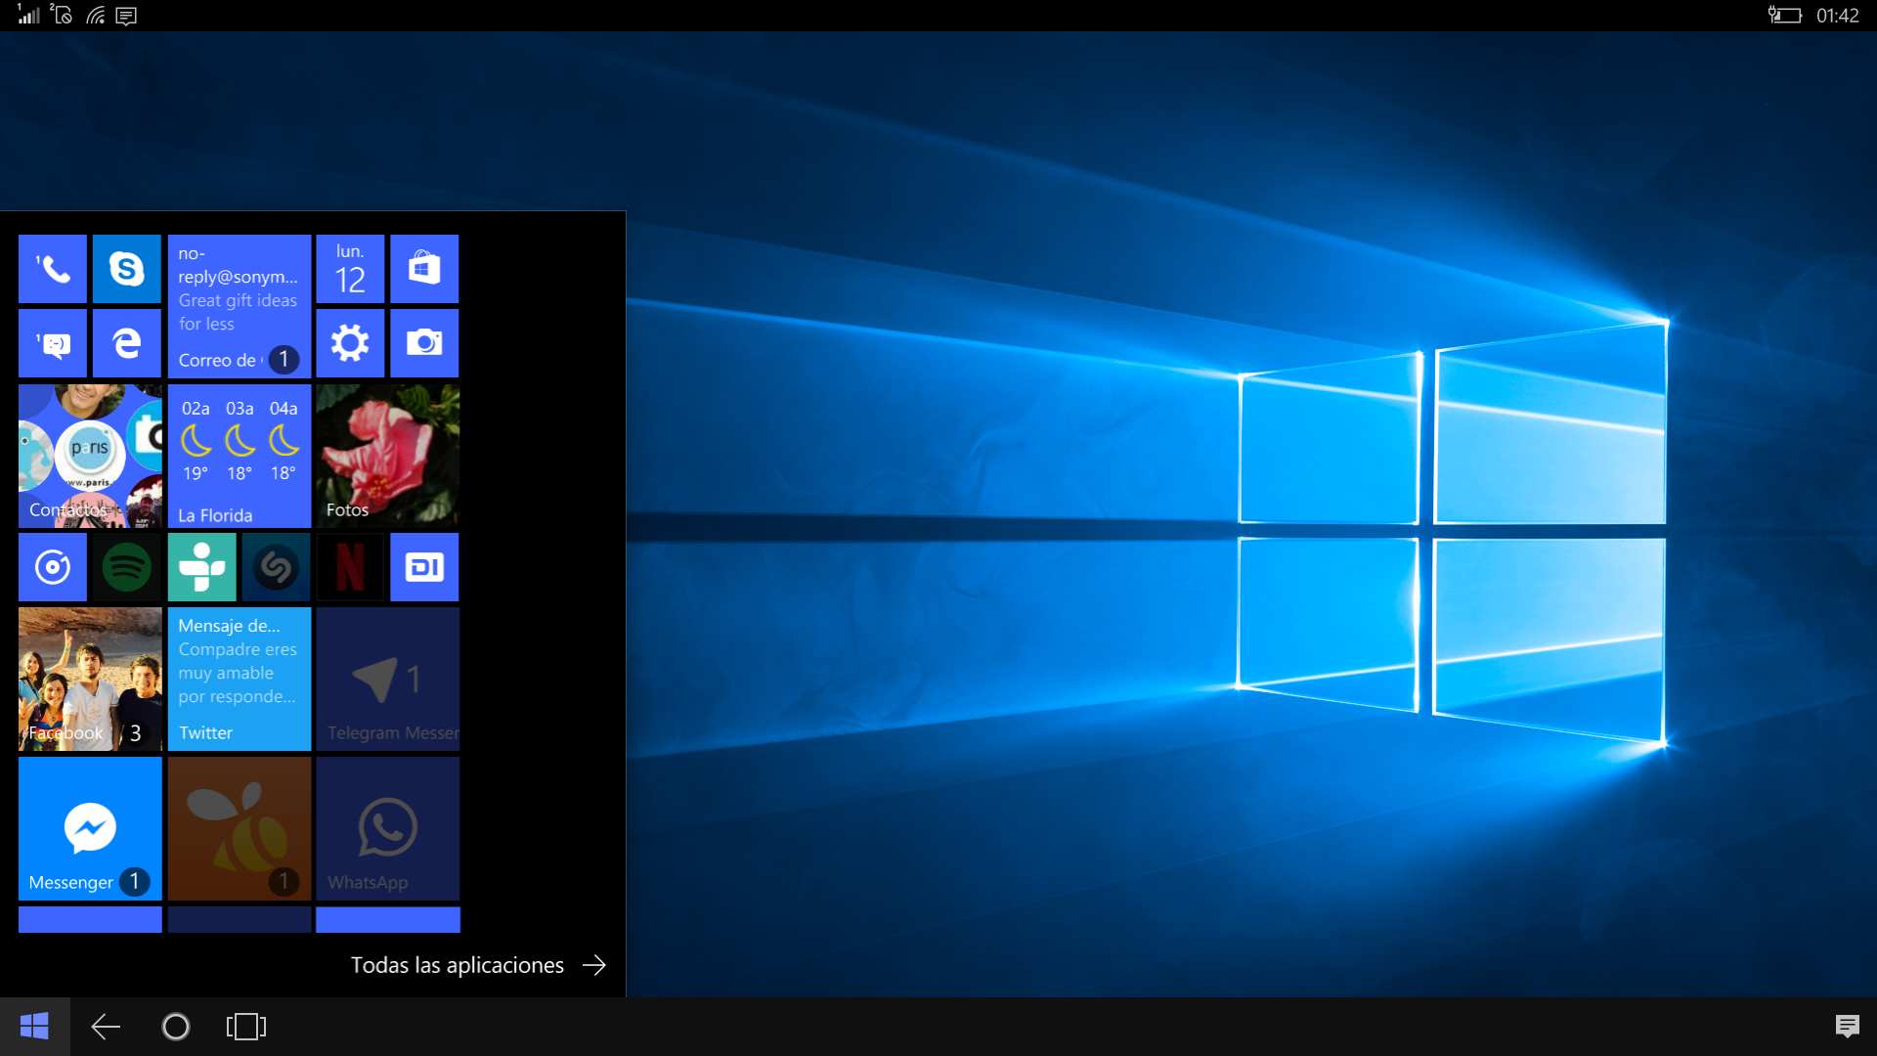Open the Action Center notification icon
The height and width of the screenshot is (1056, 1877).
[x=1847, y=1027]
